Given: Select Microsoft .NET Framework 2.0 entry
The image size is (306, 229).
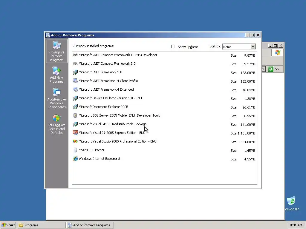Looking at the screenshot, I should pyautogui.click(x=100, y=72).
